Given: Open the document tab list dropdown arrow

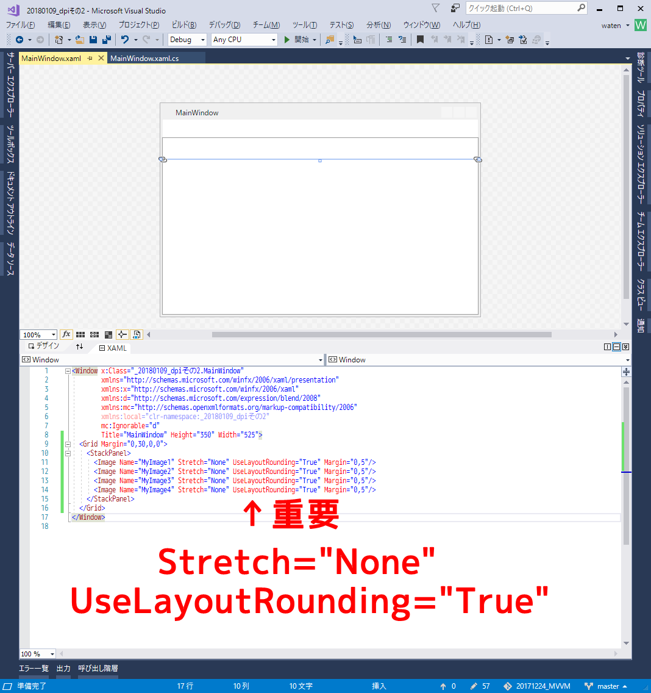Looking at the screenshot, I should point(628,59).
